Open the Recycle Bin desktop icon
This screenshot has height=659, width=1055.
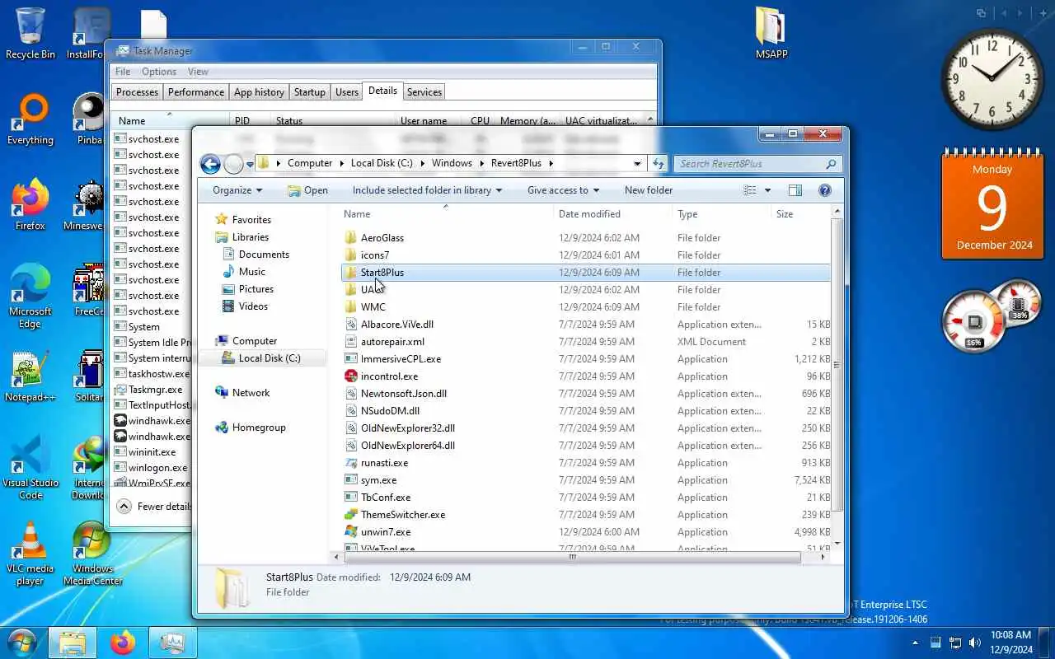(30, 33)
